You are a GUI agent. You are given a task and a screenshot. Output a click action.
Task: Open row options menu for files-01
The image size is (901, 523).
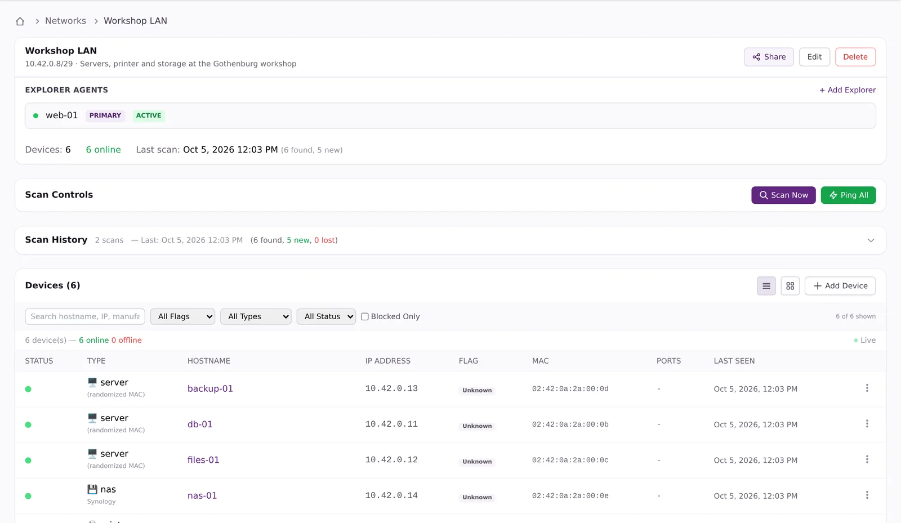click(867, 459)
